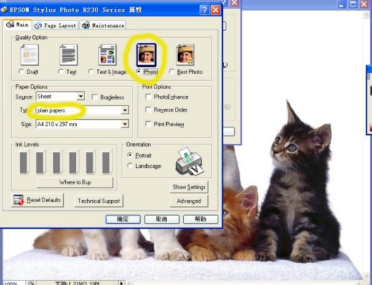
Task: Tick the Print Preview checkbox
Action: tap(148, 124)
